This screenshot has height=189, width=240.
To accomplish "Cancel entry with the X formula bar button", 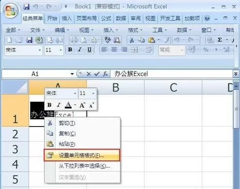I will pyautogui.click(x=88, y=74).
